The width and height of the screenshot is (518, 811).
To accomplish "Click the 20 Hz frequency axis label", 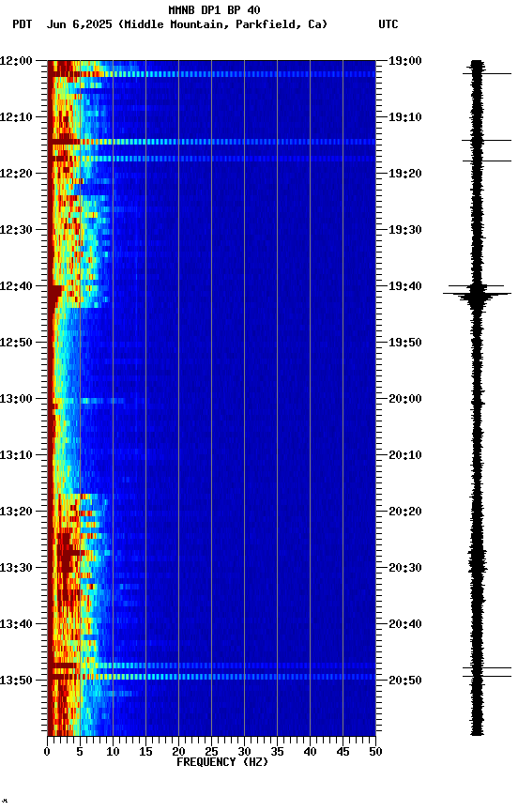I will tap(178, 752).
